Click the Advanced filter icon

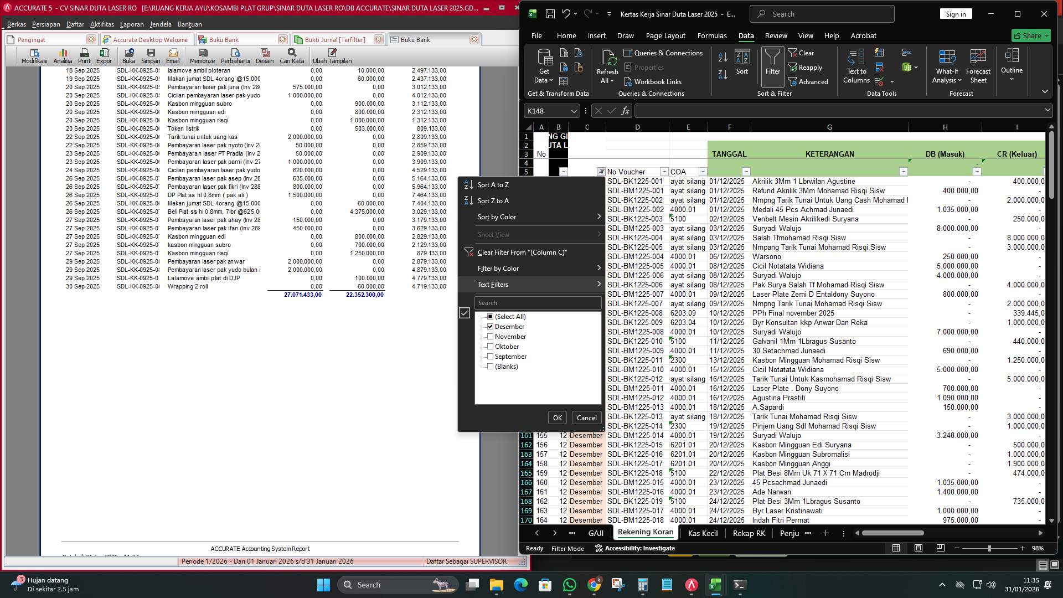(809, 81)
